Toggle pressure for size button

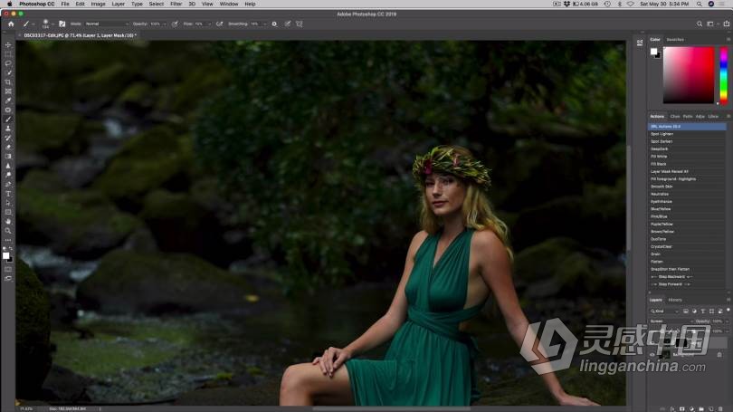click(288, 24)
